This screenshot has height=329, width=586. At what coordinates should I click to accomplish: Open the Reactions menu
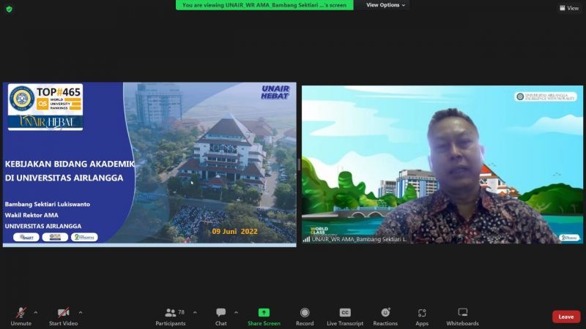[x=385, y=317]
